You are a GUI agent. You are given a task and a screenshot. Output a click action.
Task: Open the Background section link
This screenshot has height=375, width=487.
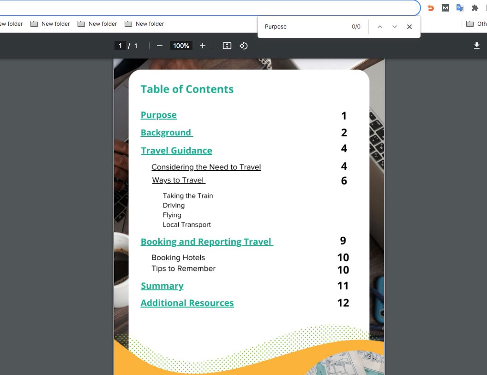point(167,133)
